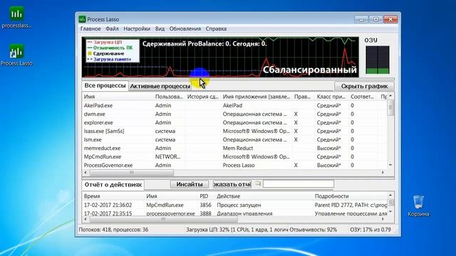Viewport: 456px width, 256px height.
Task: Click the right arrow of process list horizontal scrollbar
Action: 383,172
